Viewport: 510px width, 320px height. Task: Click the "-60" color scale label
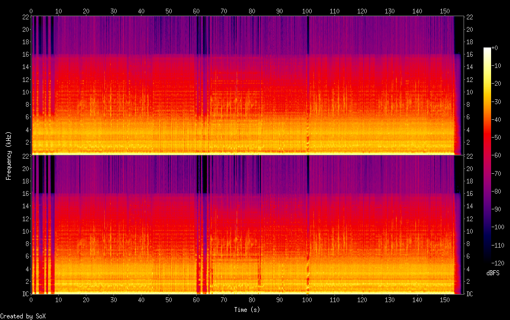[496, 155]
